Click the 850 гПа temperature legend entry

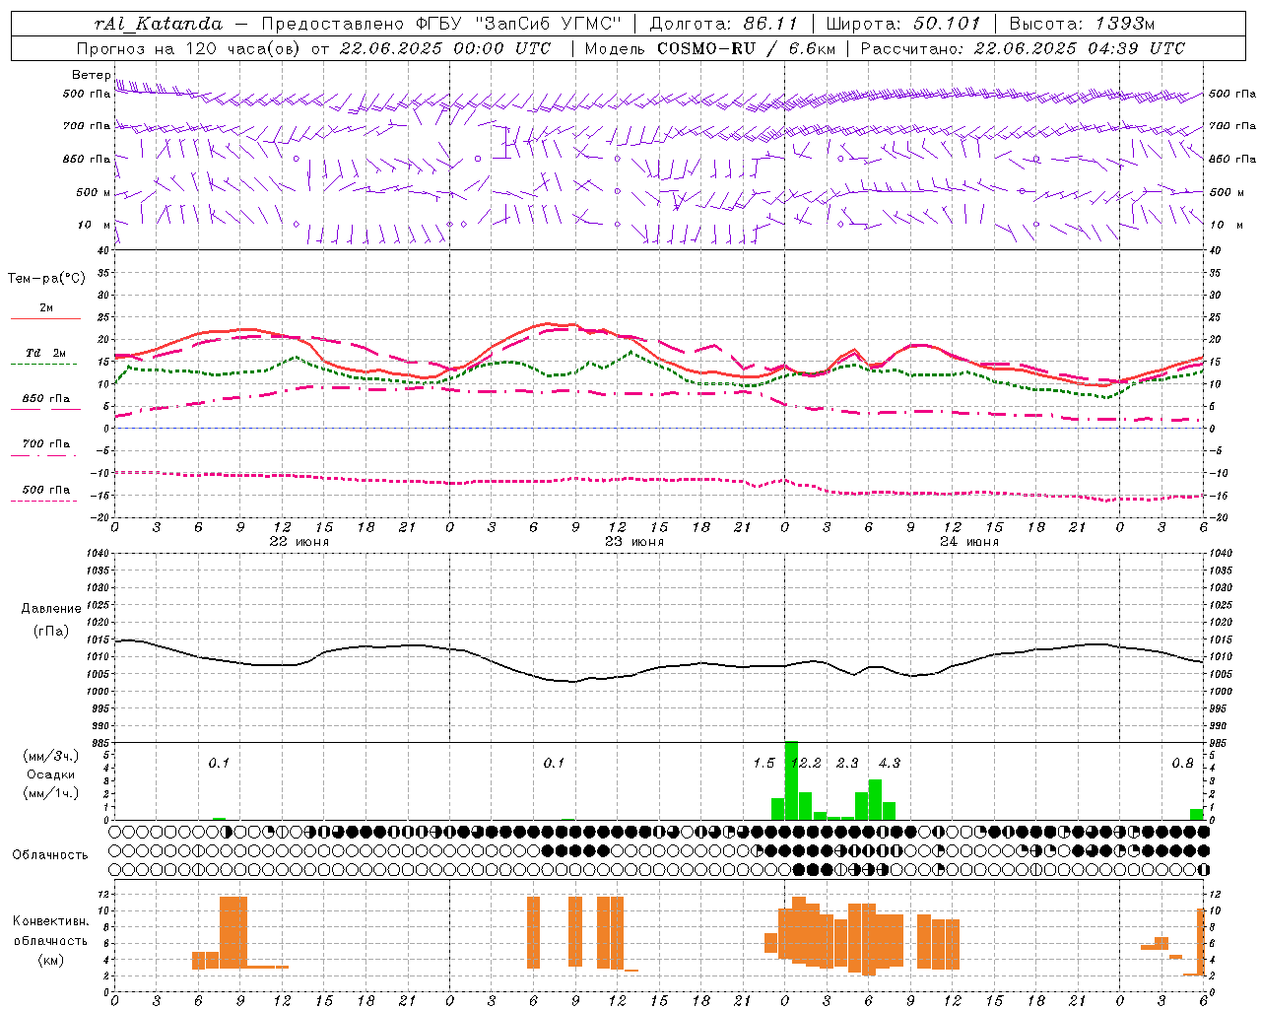pos(46,399)
